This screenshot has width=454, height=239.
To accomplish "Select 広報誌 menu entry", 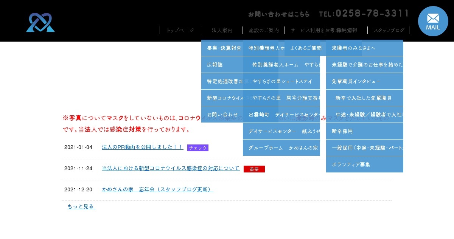I will [222, 65].
